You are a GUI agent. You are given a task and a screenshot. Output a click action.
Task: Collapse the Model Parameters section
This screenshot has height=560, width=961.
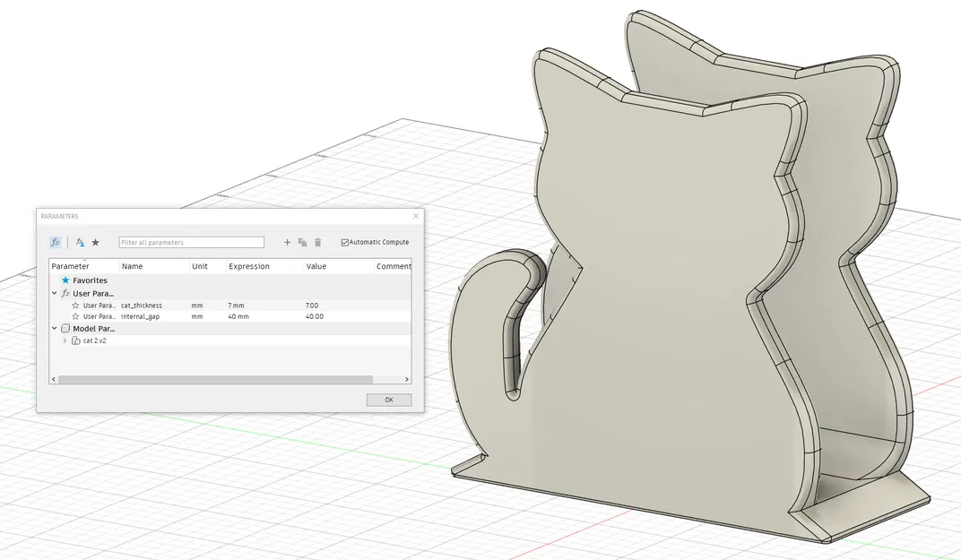pyautogui.click(x=53, y=328)
